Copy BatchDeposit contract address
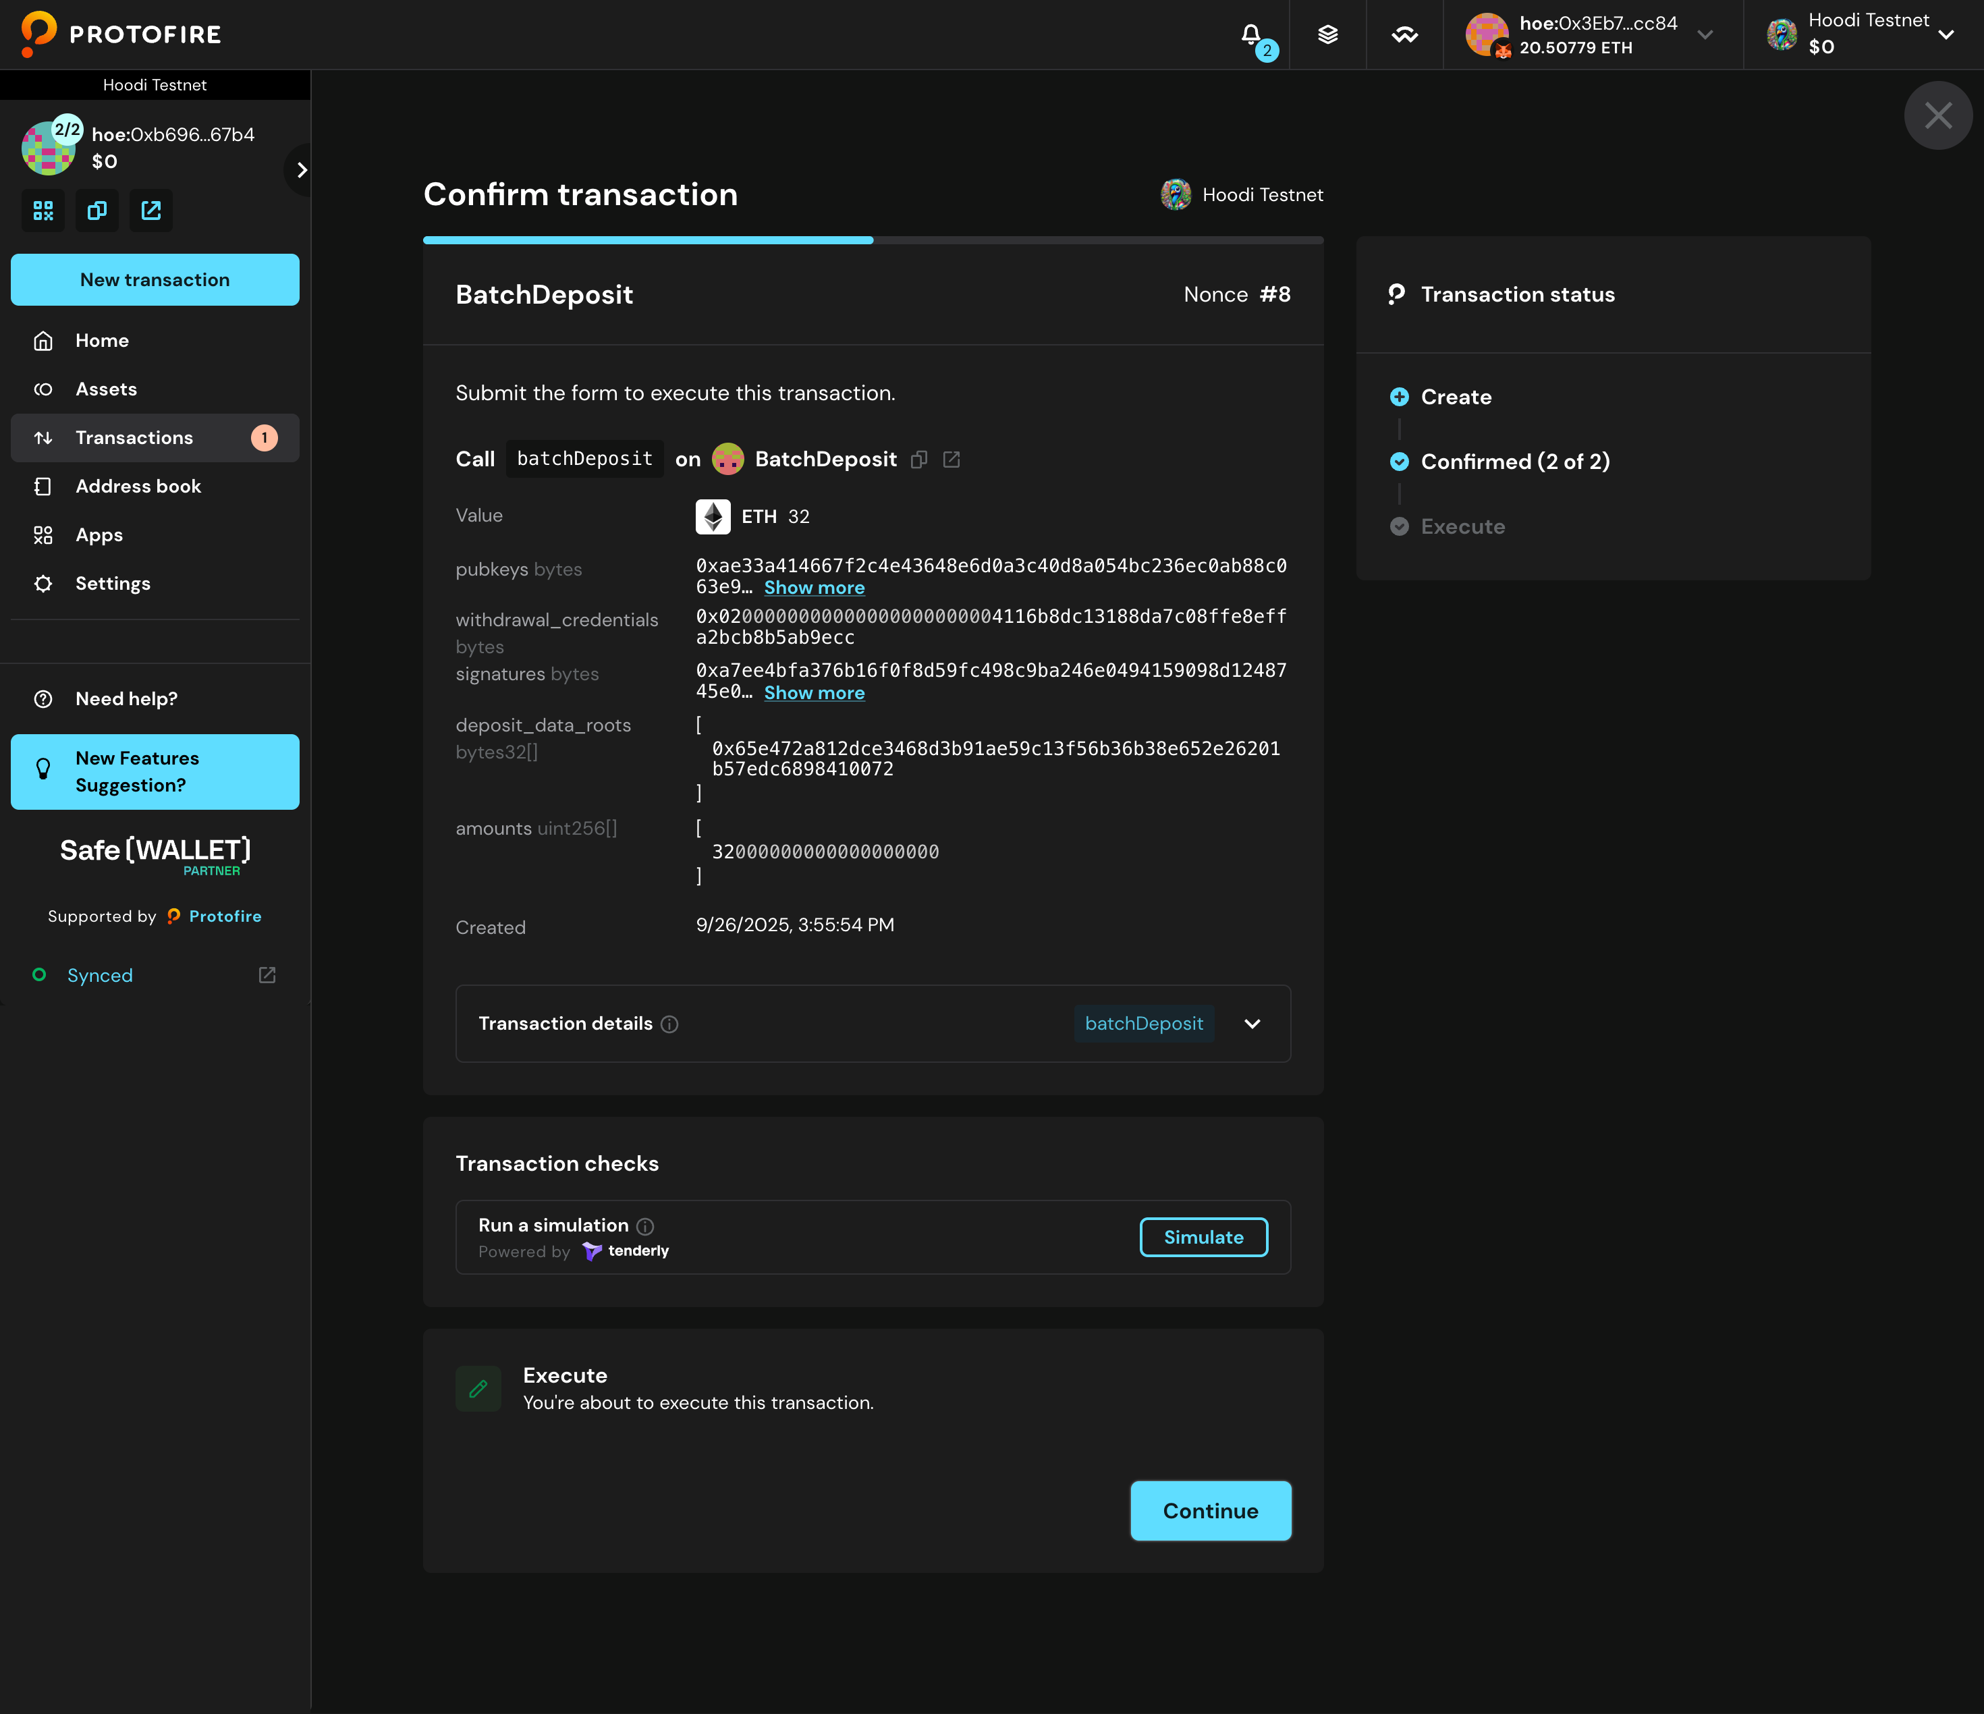The image size is (1984, 1714). [919, 460]
